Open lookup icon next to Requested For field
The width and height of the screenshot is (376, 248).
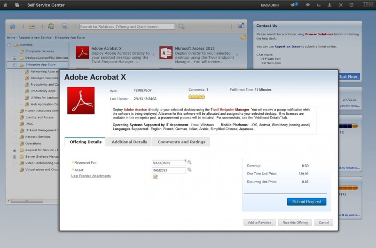pos(189,162)
